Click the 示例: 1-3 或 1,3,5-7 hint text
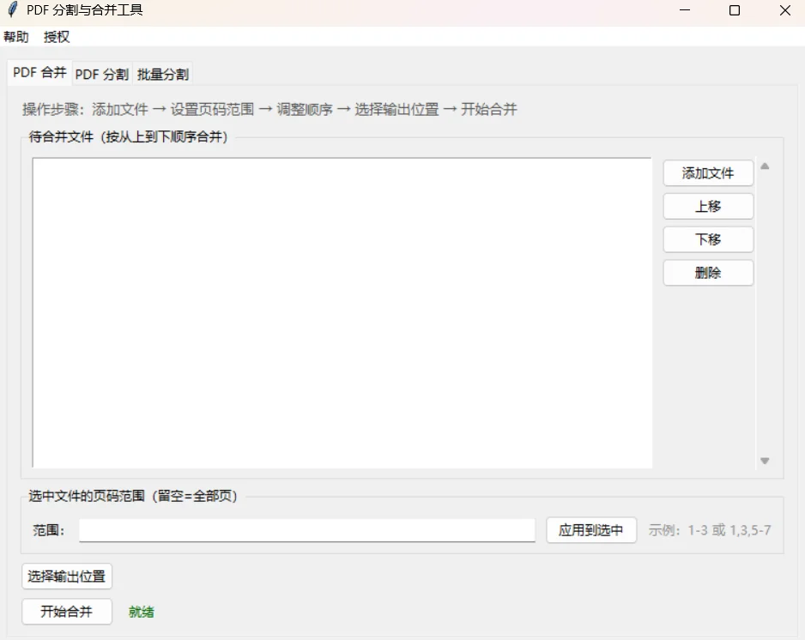This screenshot has width=805, height=640. pos(710,530)
